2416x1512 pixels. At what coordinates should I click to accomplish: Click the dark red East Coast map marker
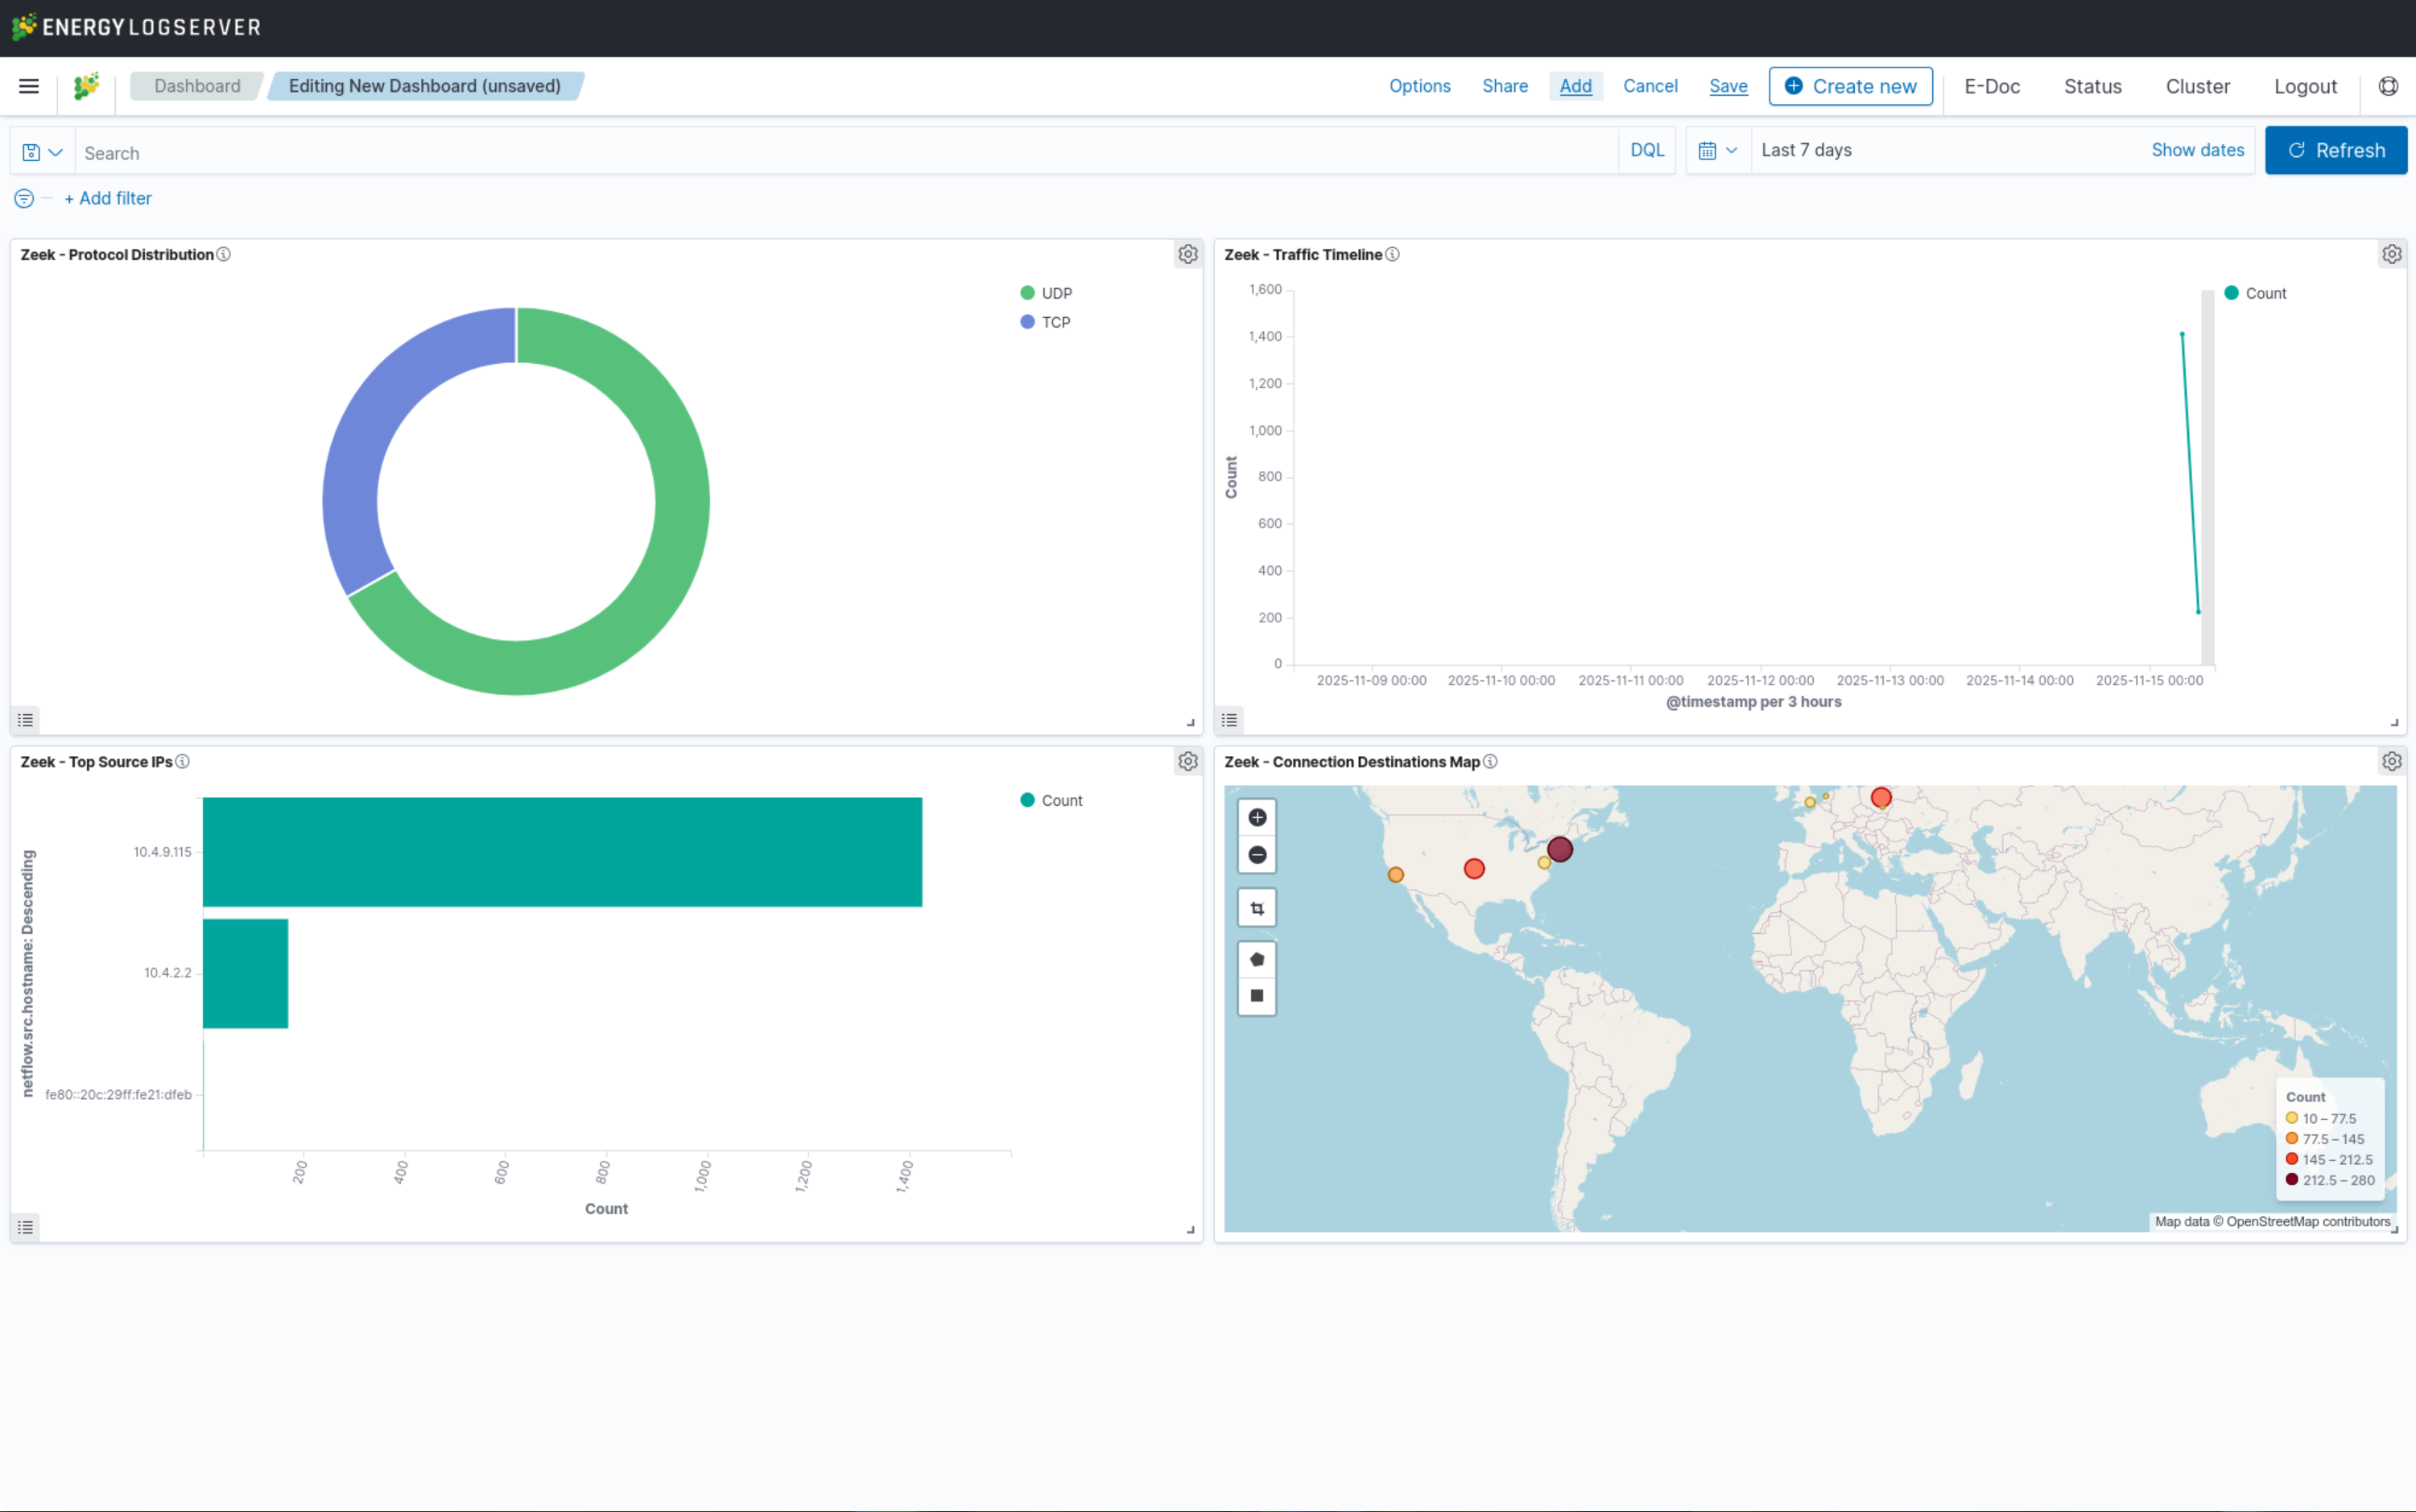[1559, 850]
